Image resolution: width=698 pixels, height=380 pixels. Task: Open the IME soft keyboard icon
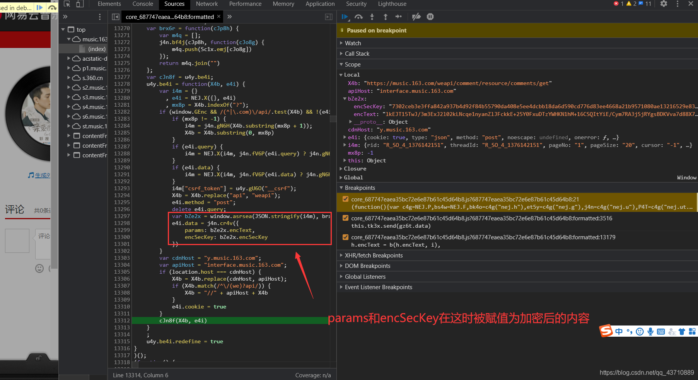point(661,331)
